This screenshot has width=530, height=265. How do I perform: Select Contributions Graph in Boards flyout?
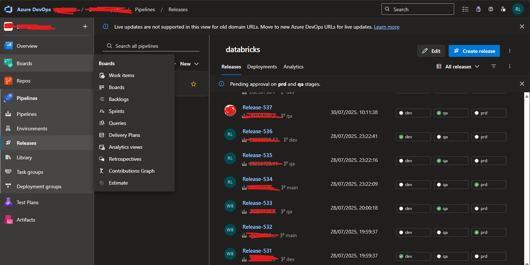click(x=134, y=171)
